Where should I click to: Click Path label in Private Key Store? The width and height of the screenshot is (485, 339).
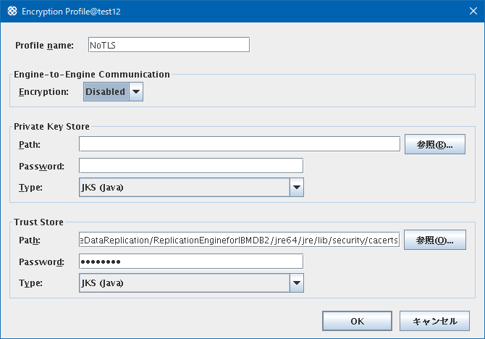(30, 145)
